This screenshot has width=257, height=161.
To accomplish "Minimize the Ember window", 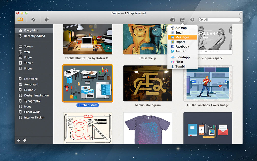I will coord(22,13).
